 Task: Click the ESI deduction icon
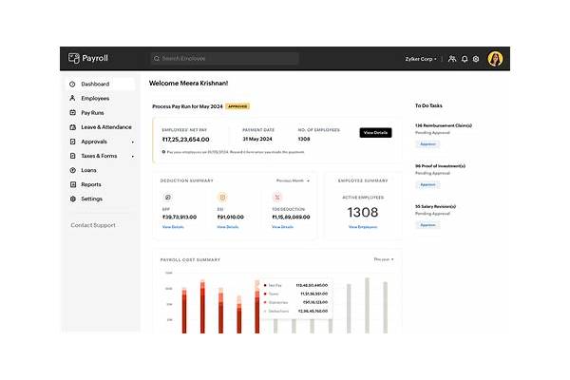coord(222,198)
